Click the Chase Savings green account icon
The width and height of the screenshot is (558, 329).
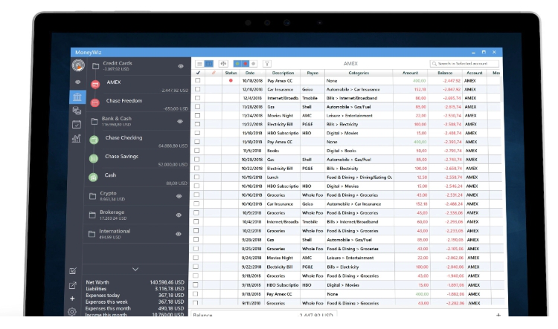tap(94, 158)
